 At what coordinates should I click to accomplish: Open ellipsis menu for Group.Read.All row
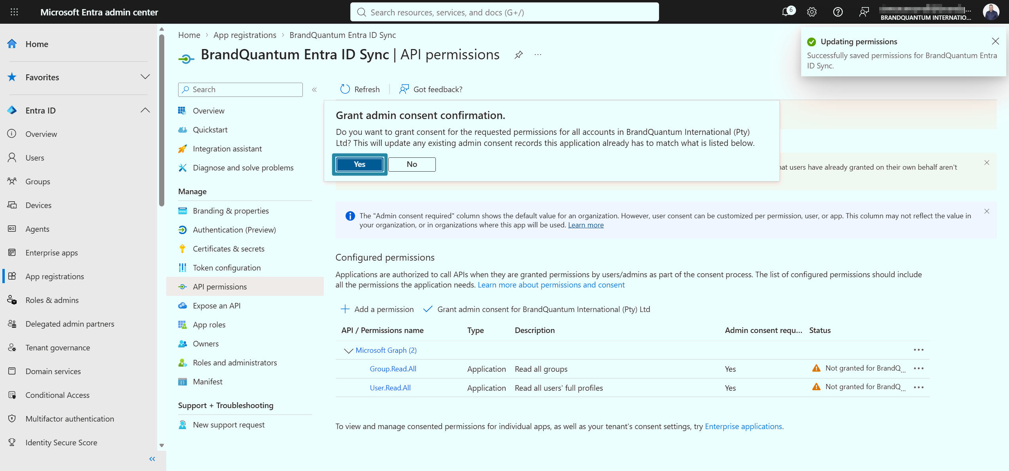[x=919, y=368]
